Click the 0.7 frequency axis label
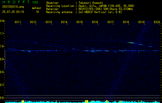This screenshot has width=162, height=103. pos(2,85)
